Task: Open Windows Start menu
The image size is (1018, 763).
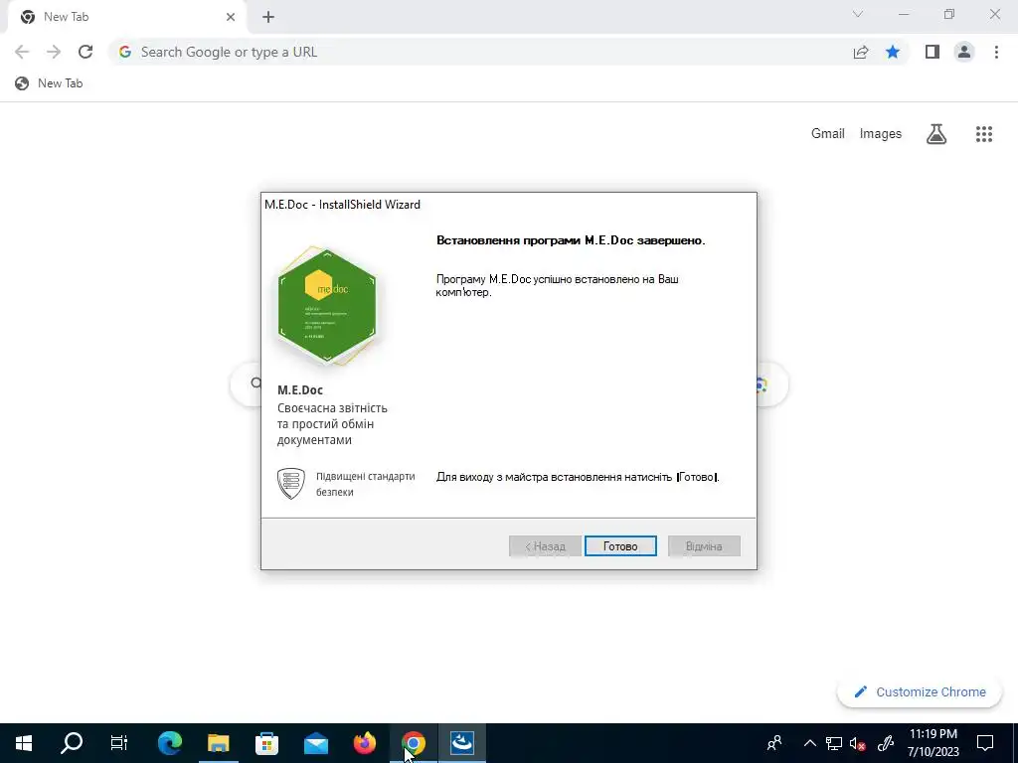Action: pos(24,743)
